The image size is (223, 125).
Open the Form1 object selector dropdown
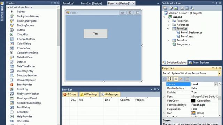click(x=220, y=73)
